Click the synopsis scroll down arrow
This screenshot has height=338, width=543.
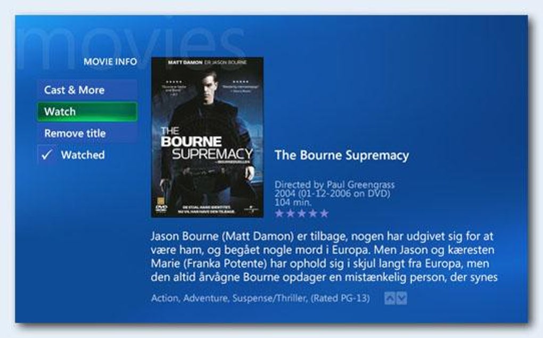(x=401, y=298)
